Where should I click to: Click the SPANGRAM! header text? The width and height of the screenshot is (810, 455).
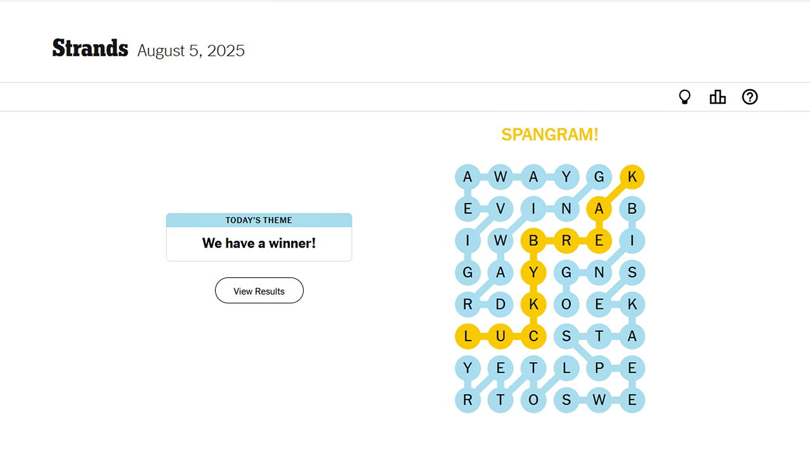[549, 134]
